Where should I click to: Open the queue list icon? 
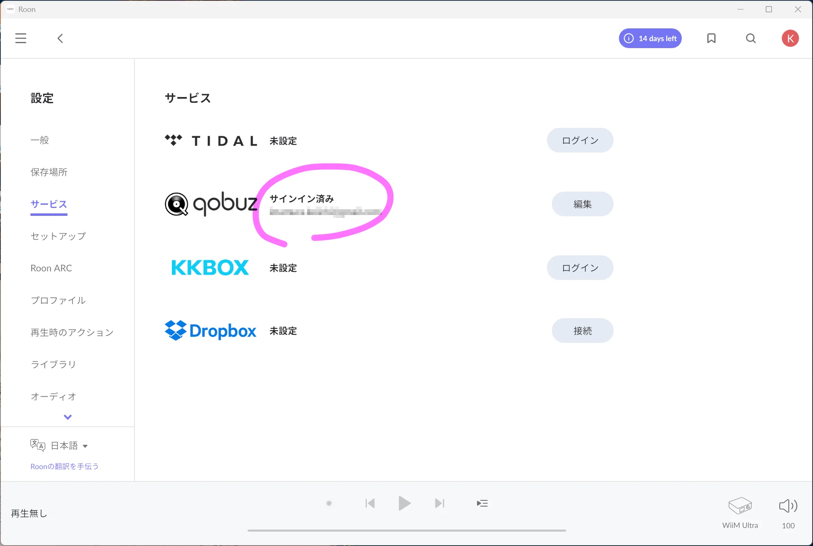point(482,503)
